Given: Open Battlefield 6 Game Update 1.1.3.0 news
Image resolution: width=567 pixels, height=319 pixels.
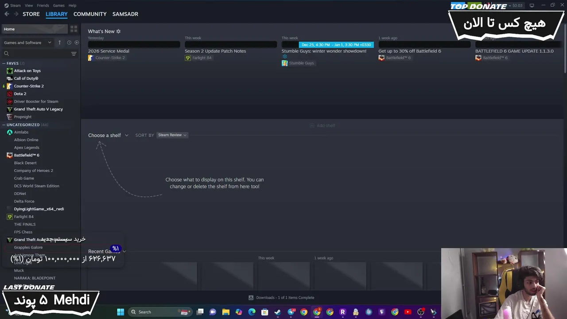Looking at the screenshot, I should [x=514, y=51].
